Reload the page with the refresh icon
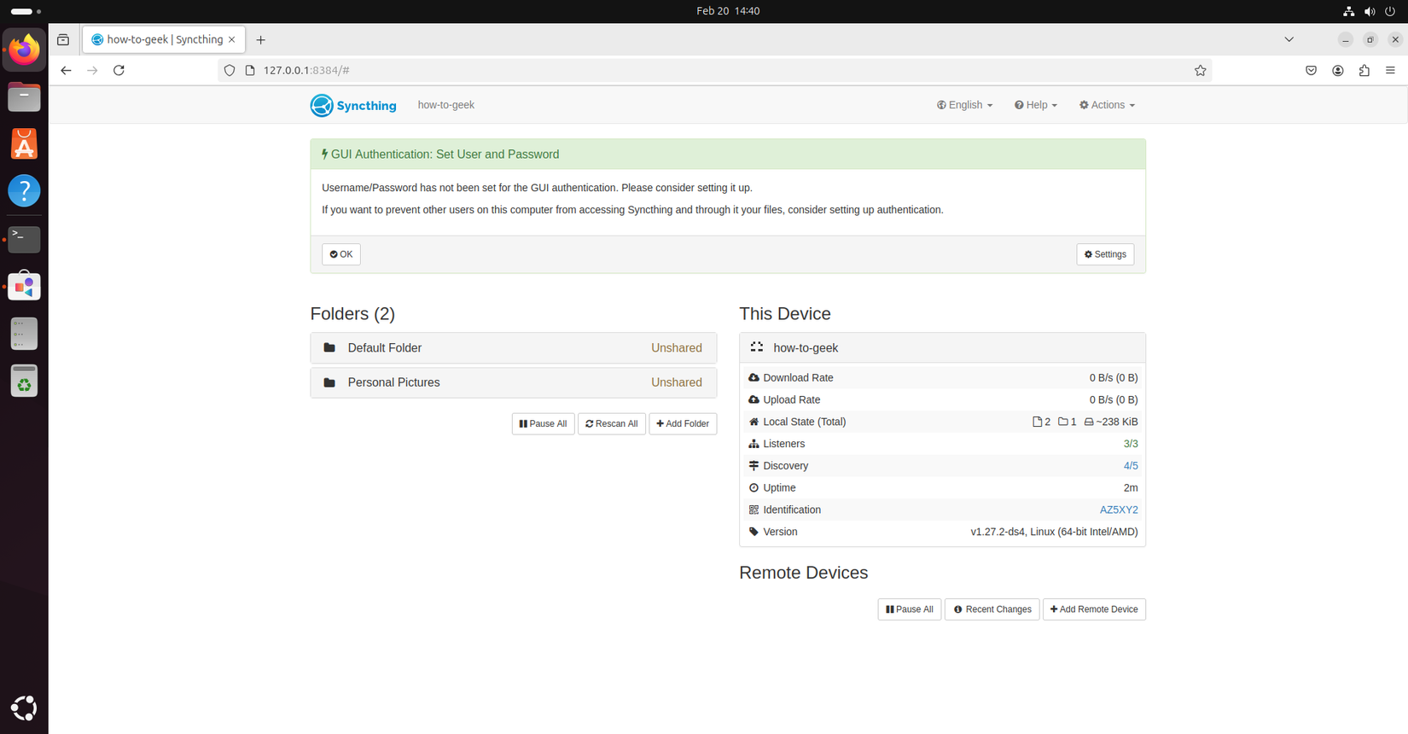Viewport: 1408px width, 734px height. click(x=119, y=70)
